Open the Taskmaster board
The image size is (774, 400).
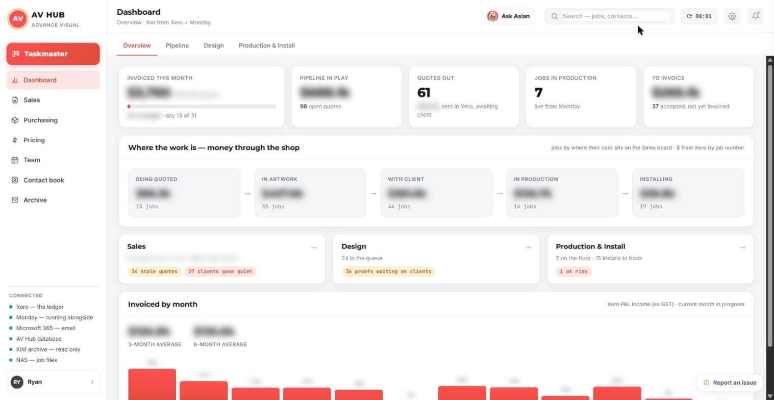pos(53,54)
